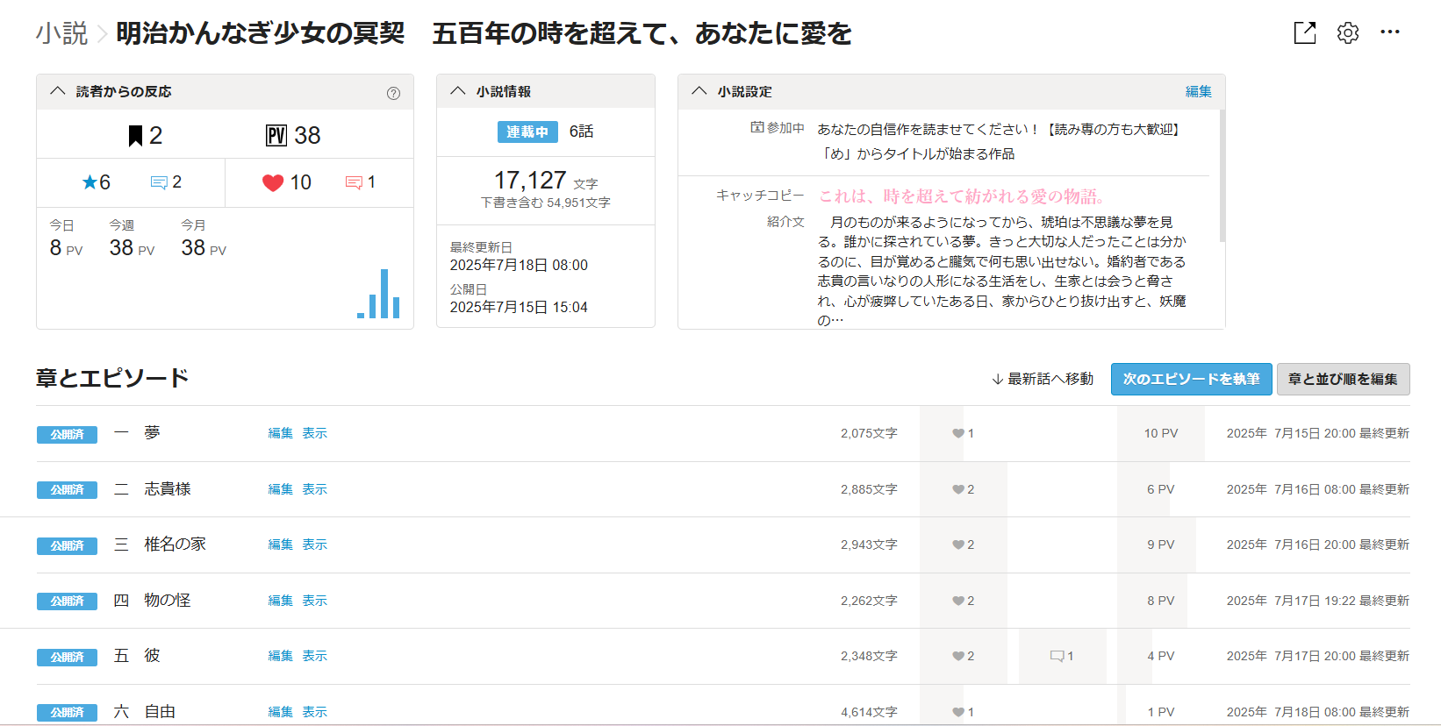Collapse the 小説設定 panel
This screenshot has width=1441, height=726.
pos(699,91)
